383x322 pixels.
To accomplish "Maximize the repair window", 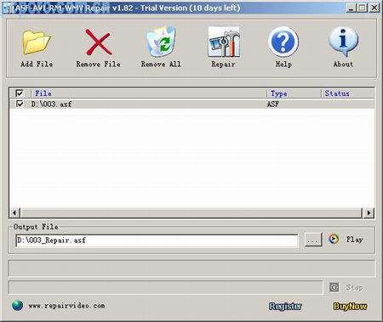I will 363,8.
